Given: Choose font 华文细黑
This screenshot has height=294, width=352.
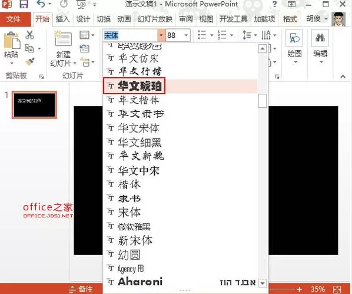Looking at the screenshot, I should [180, 142].
